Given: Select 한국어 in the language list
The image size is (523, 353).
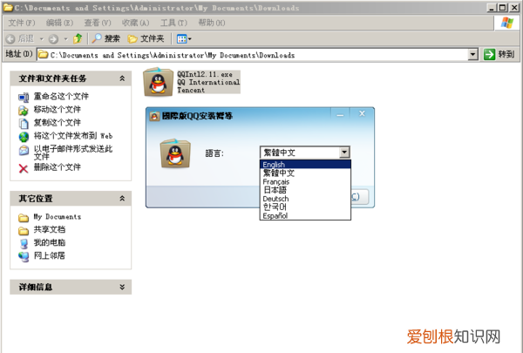Looking at the screenshot, I should point(305,207).
